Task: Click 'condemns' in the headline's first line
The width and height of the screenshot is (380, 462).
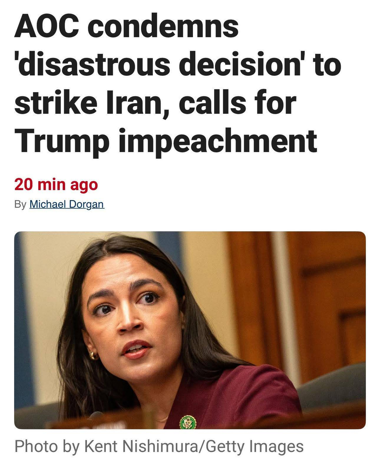Action: coord(163,27)
